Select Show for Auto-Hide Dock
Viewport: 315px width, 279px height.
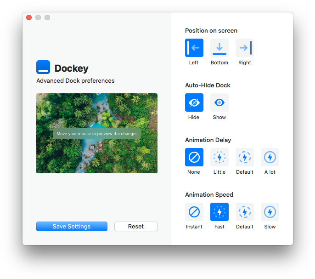(x=219, y=102)
